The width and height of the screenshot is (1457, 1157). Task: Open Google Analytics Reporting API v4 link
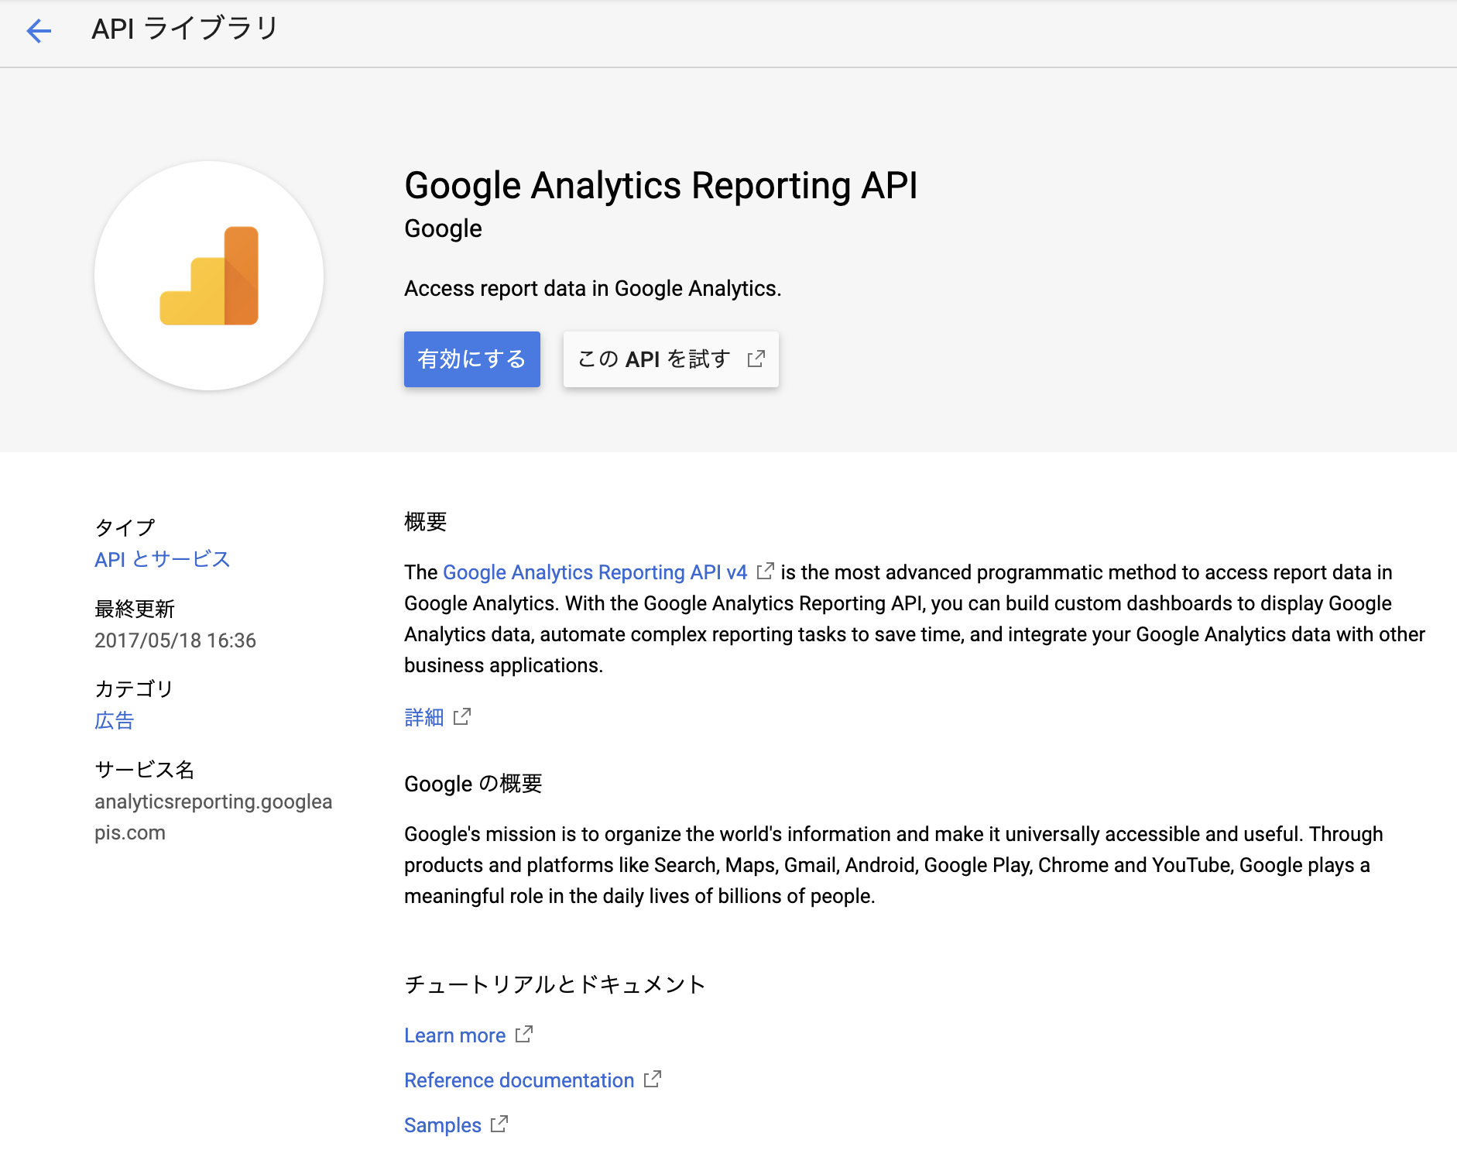(595, 572)
